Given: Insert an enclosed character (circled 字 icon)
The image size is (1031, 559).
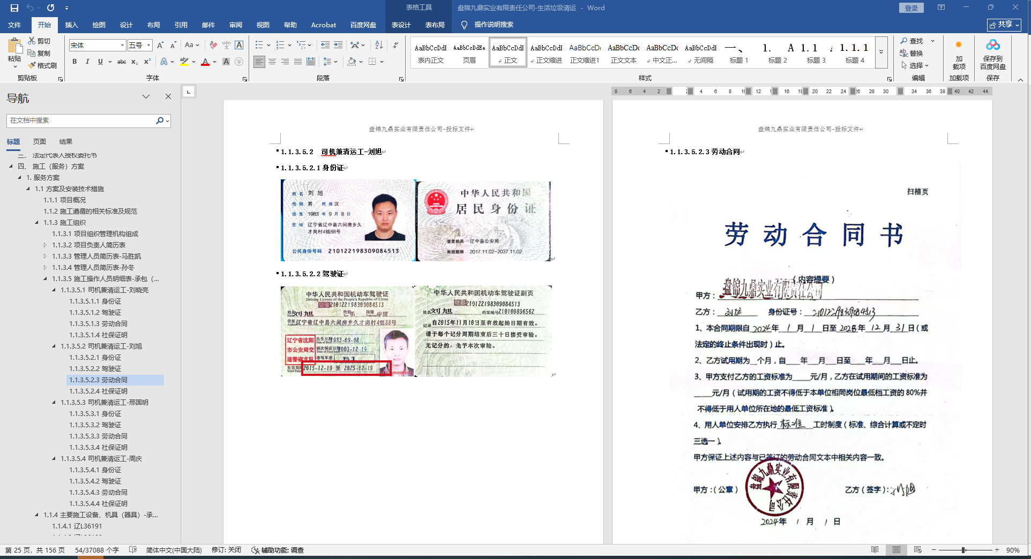Looking at the screenshot, I should tap(239, 62).
